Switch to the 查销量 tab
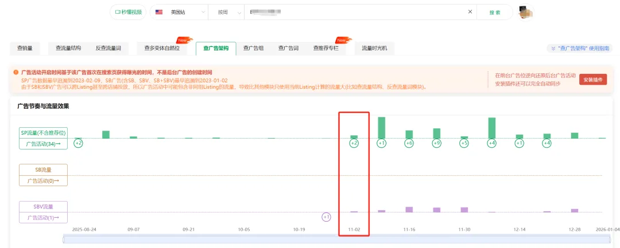The height and width of the screenshot is (248, 620). 25,49
